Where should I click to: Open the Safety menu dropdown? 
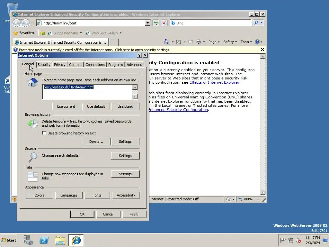point(230,42)
